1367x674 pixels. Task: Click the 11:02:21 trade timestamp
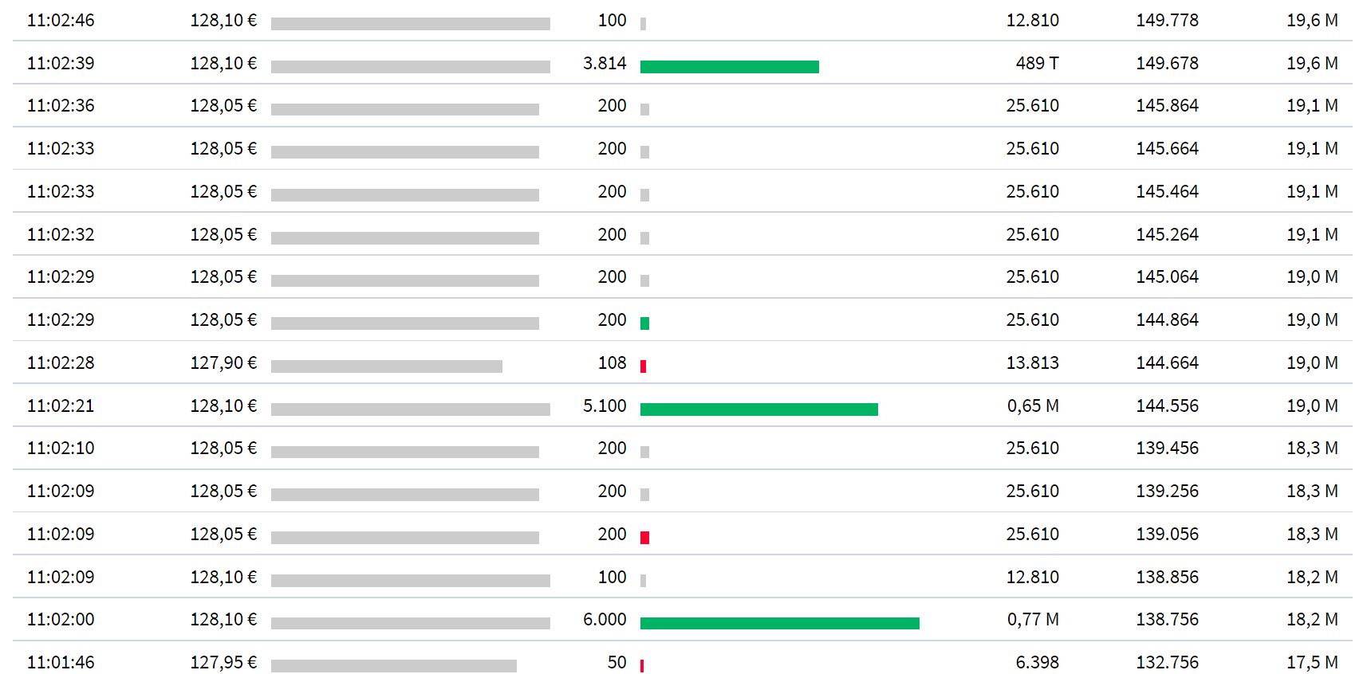(61, 406)
